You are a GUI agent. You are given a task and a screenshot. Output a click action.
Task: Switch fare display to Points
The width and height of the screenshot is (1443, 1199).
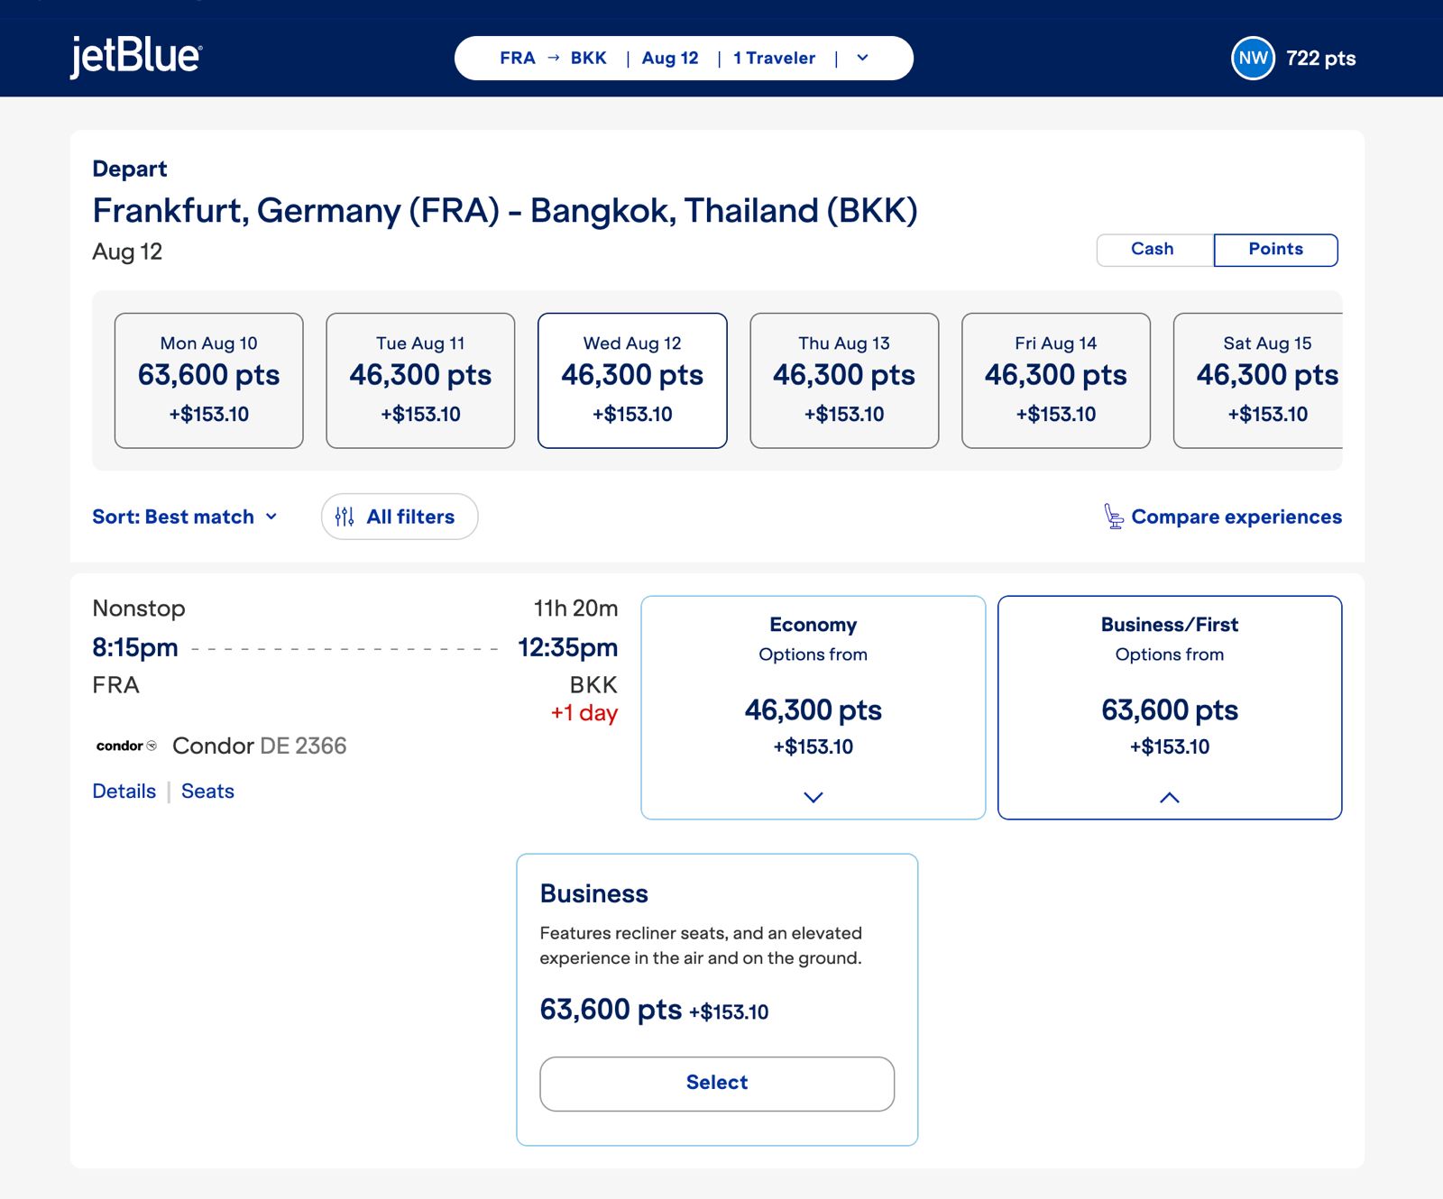[1275, 250]
